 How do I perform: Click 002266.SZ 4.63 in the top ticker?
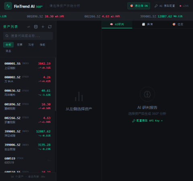tap(102, 16)
